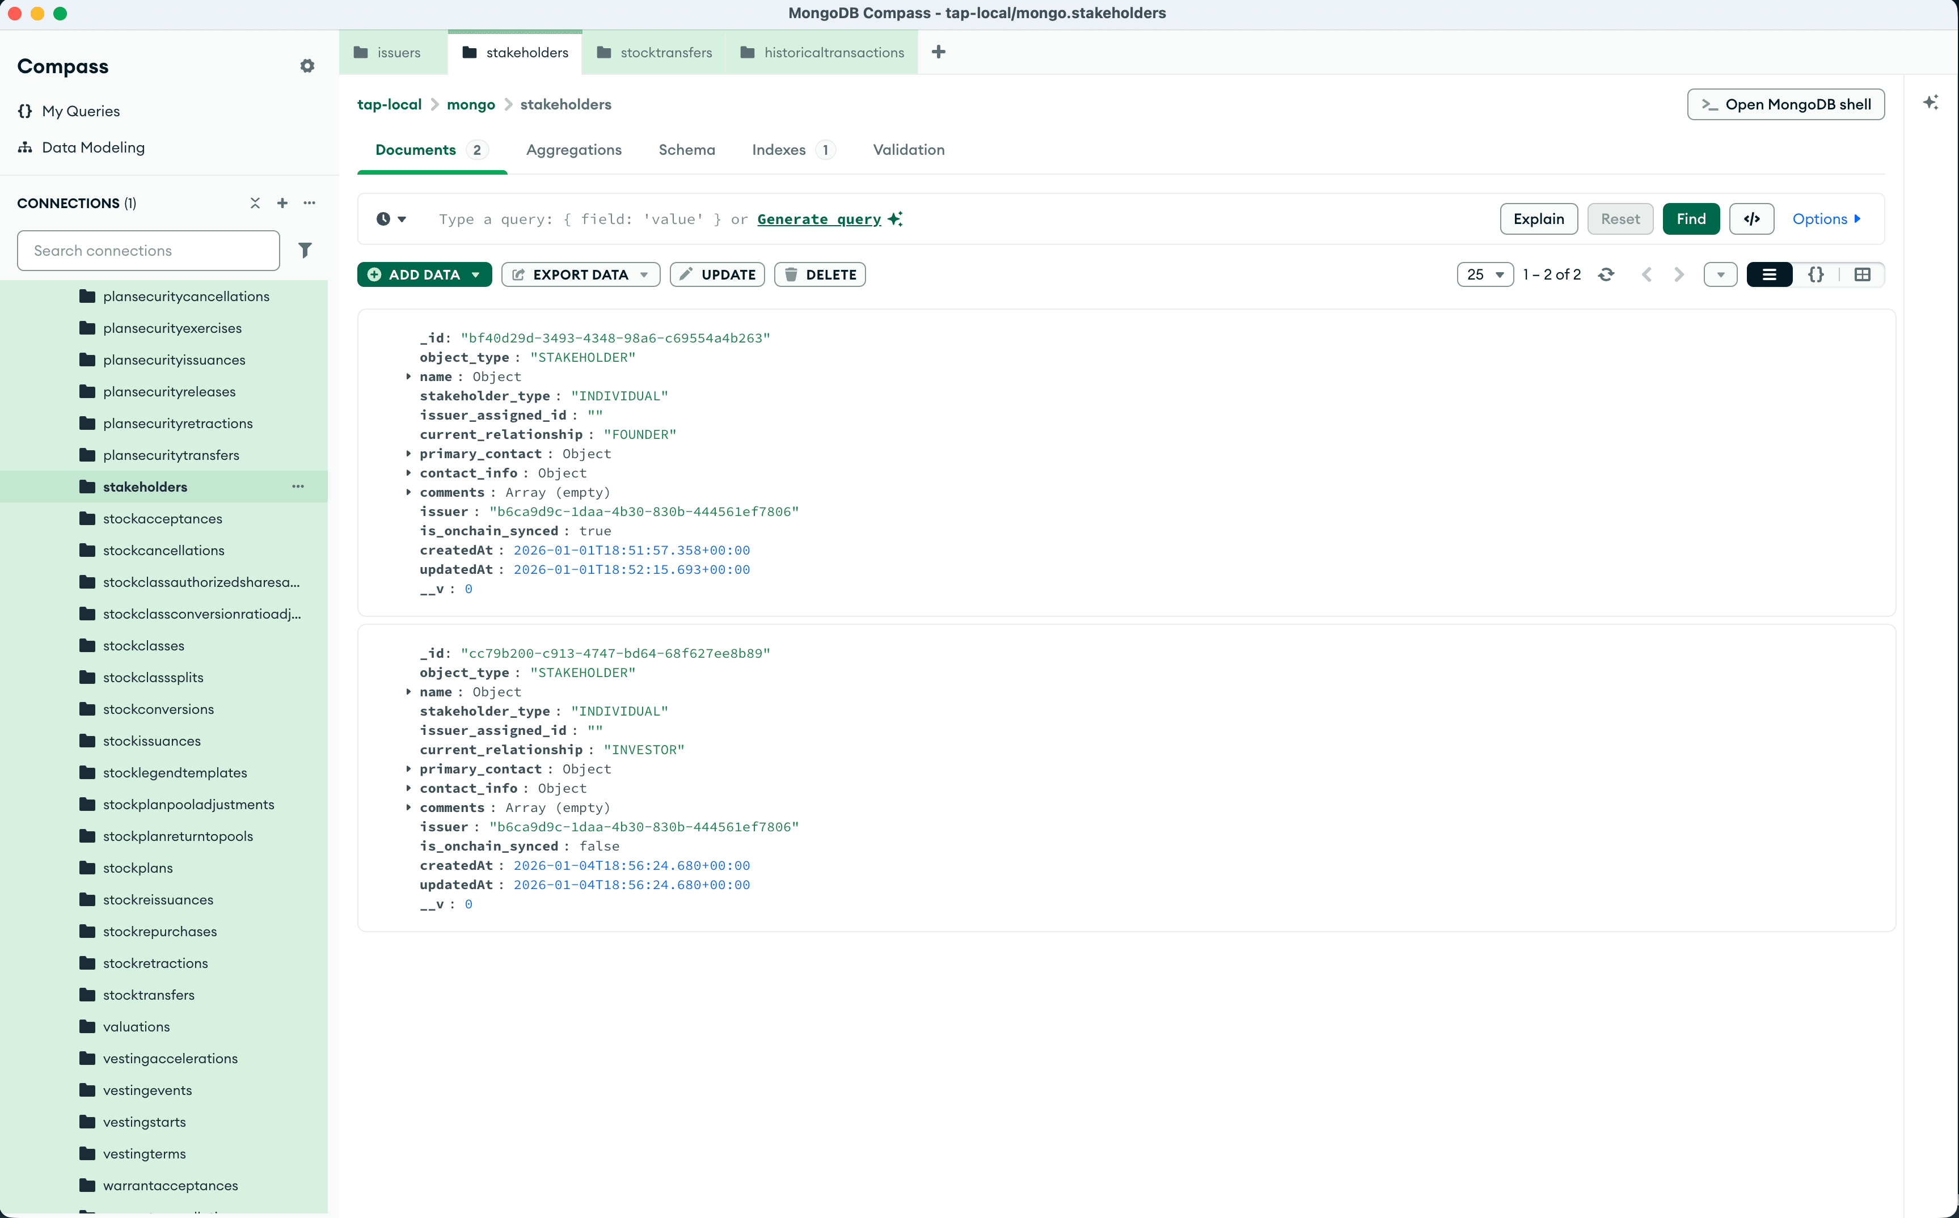Click the filter connections funnel icon
The image size is (1959, 1218).
tap(305, 251)
